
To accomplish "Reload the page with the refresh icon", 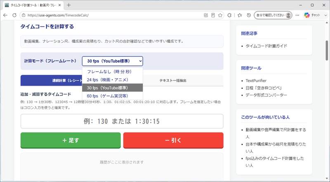I will coord(14,15).
